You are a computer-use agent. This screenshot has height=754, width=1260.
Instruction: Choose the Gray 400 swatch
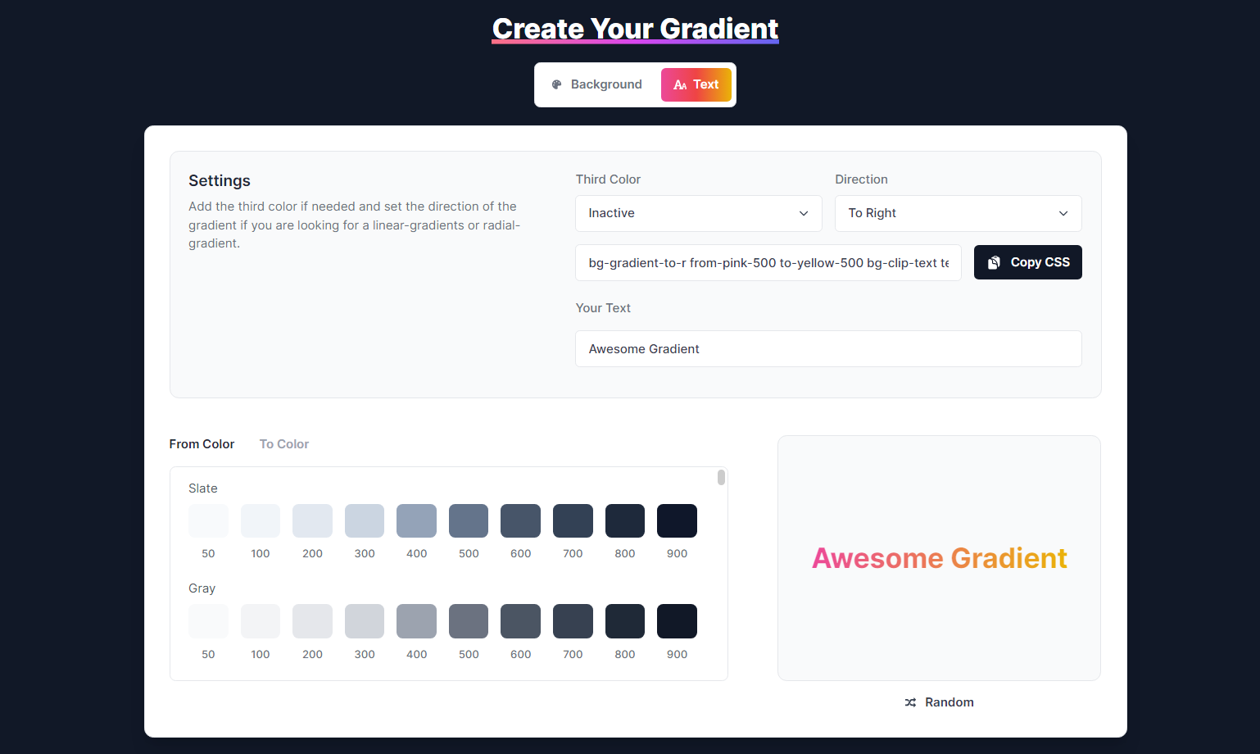tap(416, 621)
